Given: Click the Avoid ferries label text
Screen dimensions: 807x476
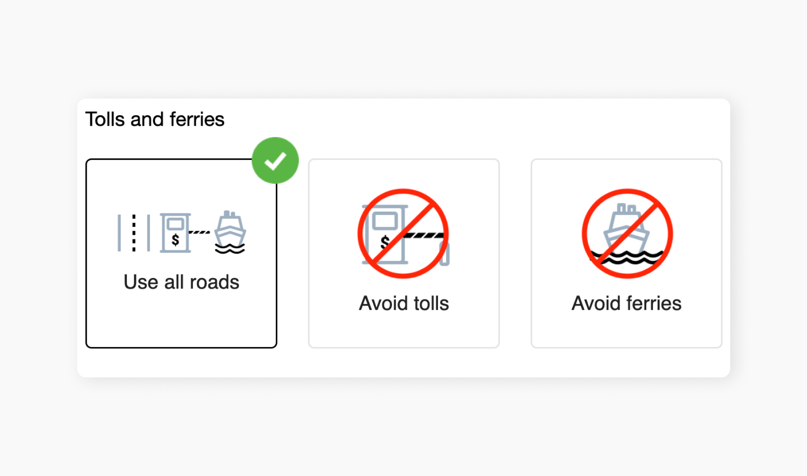Looking at the screenshot, I should point(626,303).
